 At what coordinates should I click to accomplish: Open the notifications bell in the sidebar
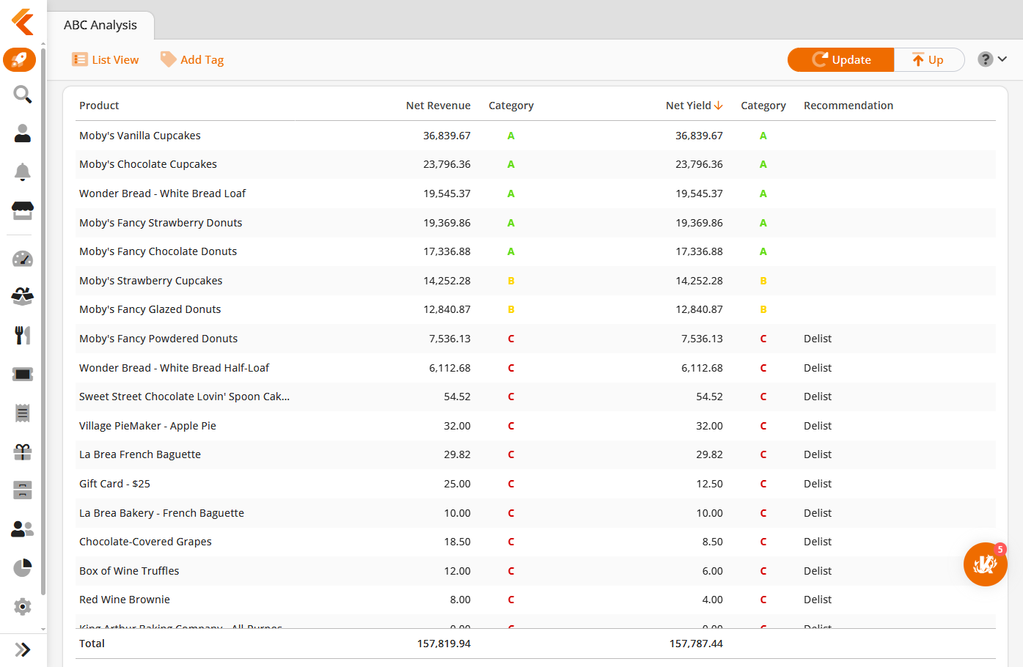pos(23,172)
